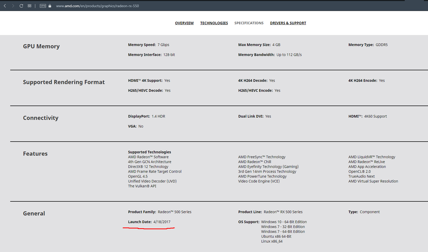Click Ubuntu x86 64-Bit entry

276,236
